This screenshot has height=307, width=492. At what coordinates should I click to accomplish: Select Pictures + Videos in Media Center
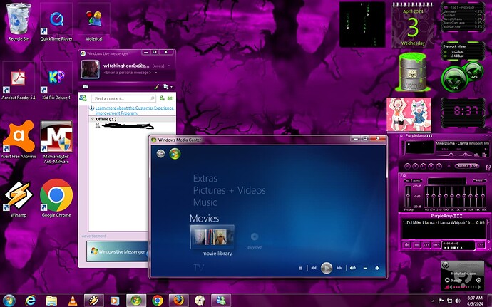(x=230, y=190)
